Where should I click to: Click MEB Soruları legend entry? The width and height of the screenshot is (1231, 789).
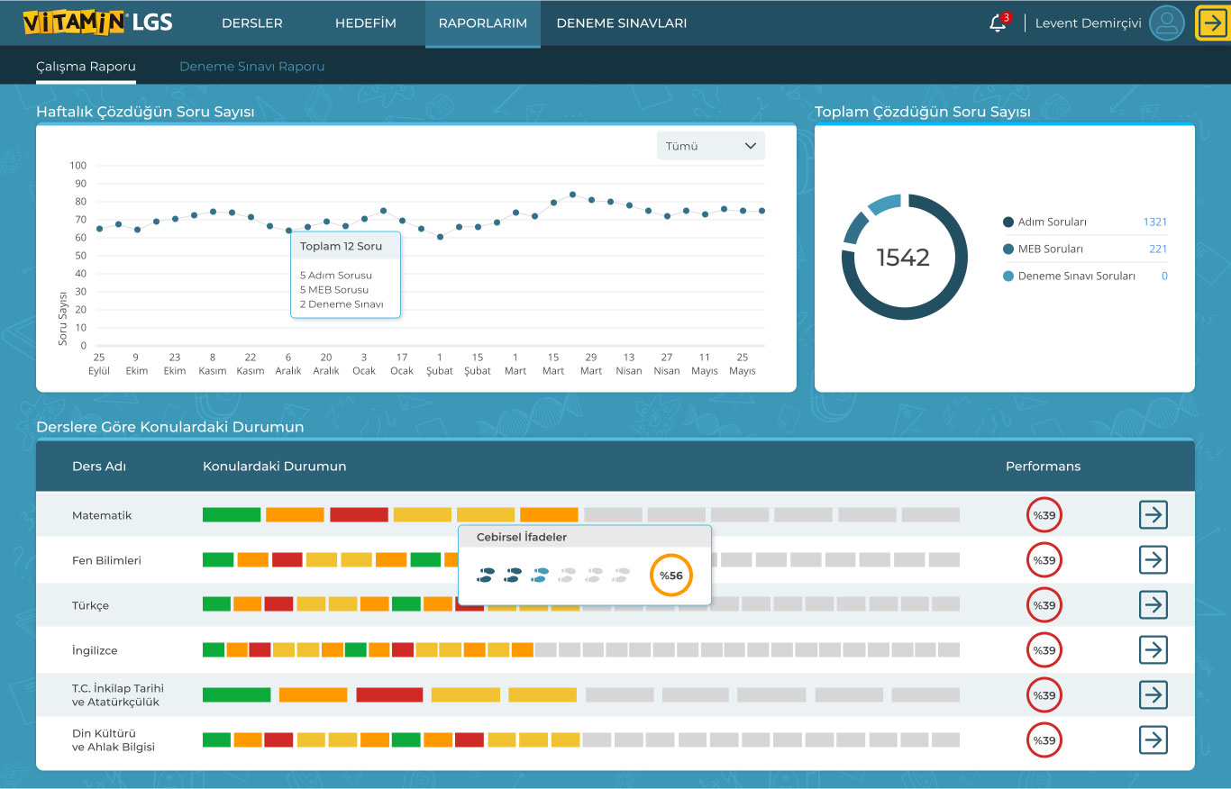coord(1044,249)
